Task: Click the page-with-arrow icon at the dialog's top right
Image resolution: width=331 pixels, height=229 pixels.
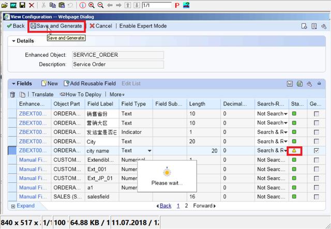Action: tap(304, 26)
